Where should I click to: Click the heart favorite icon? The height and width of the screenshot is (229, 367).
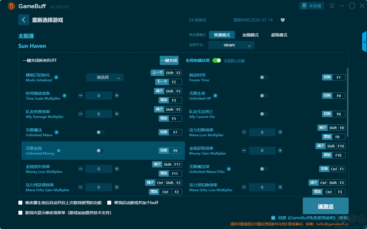tap(283, 20)
